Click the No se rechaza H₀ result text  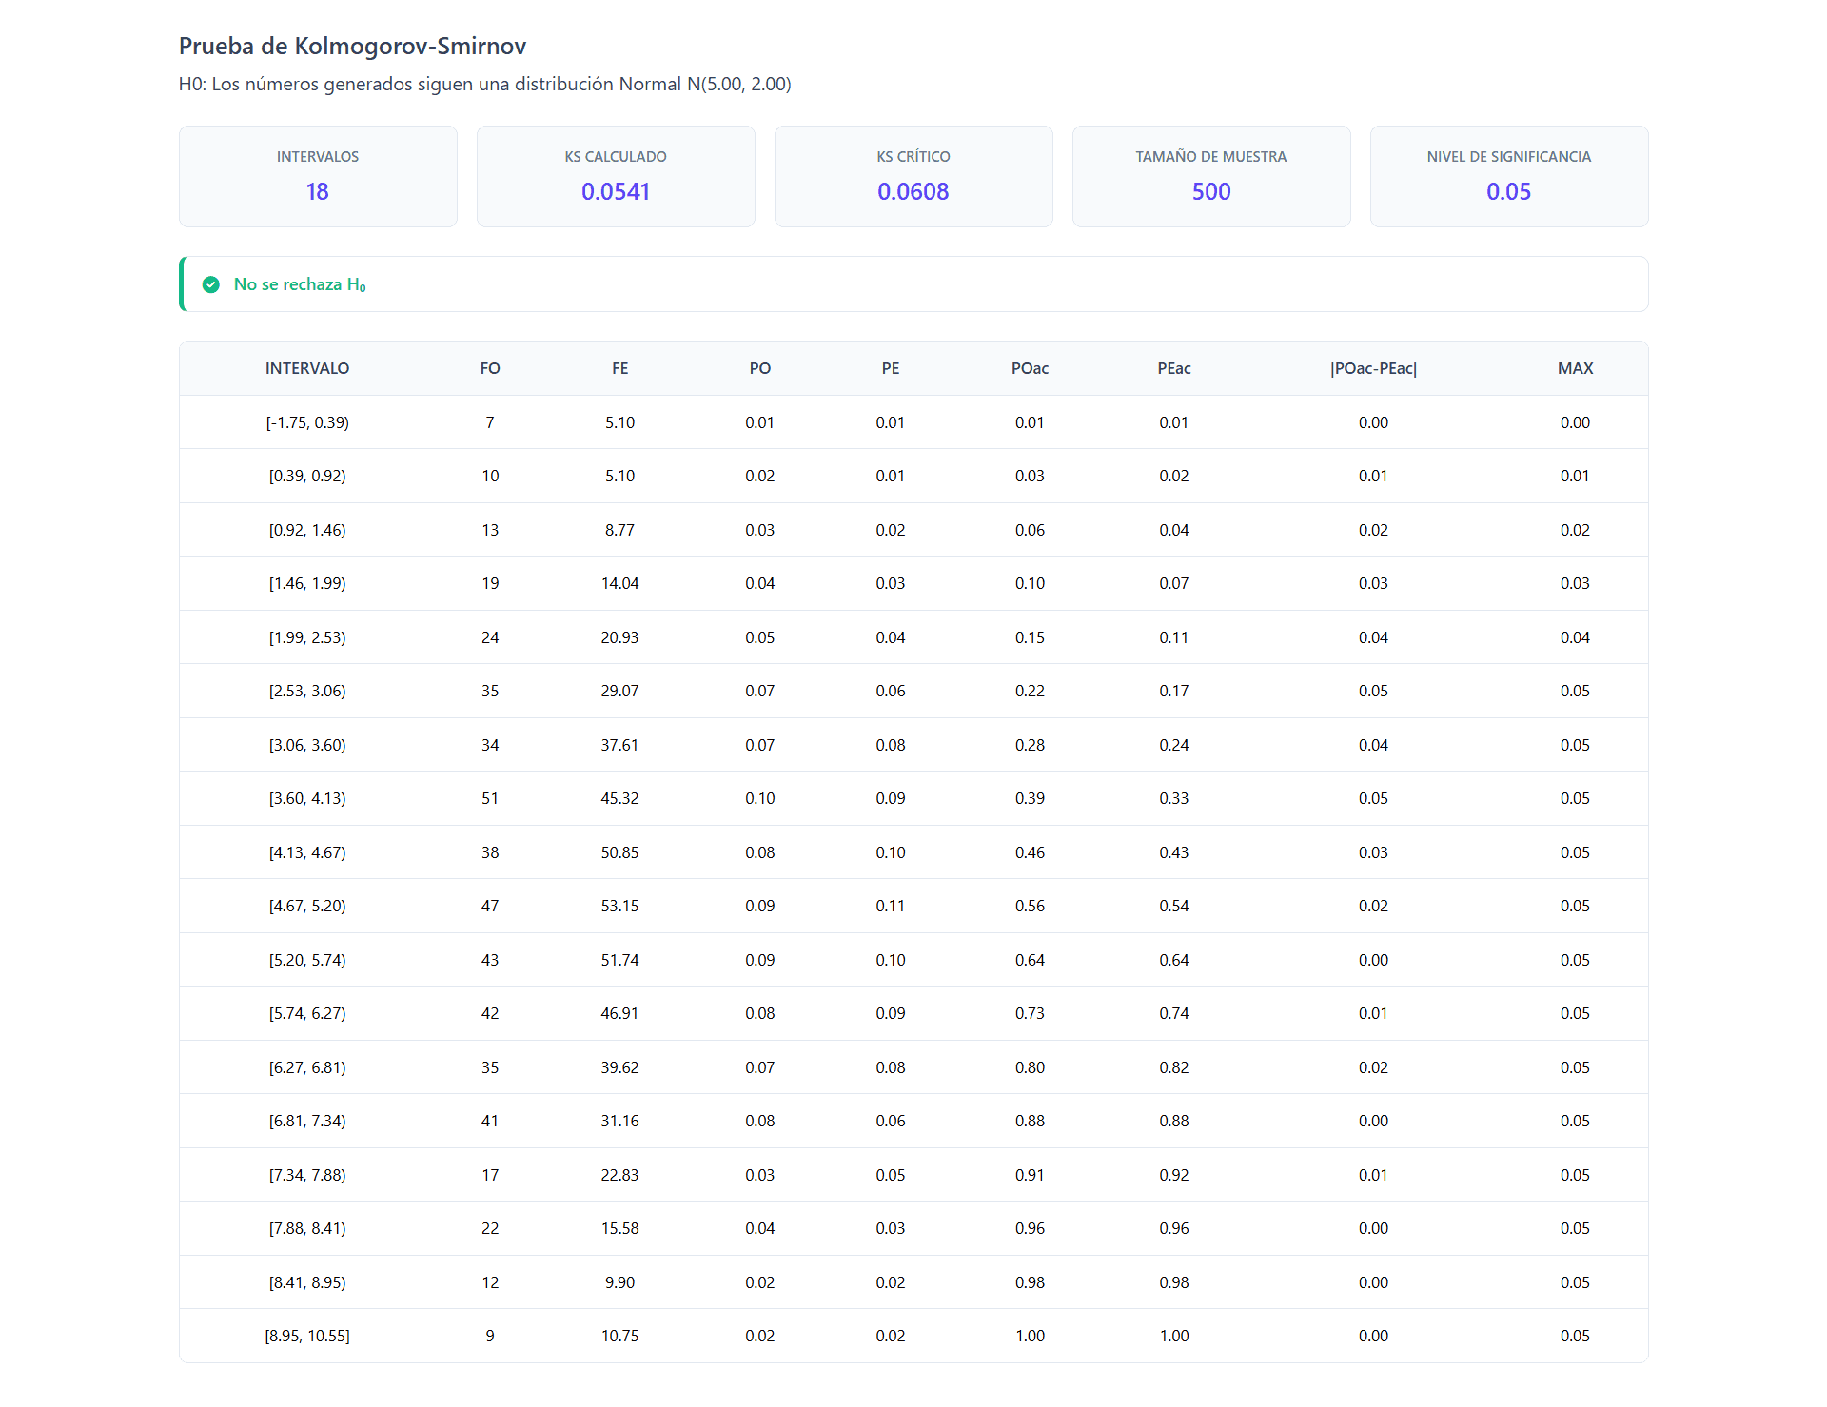point(300,284)
